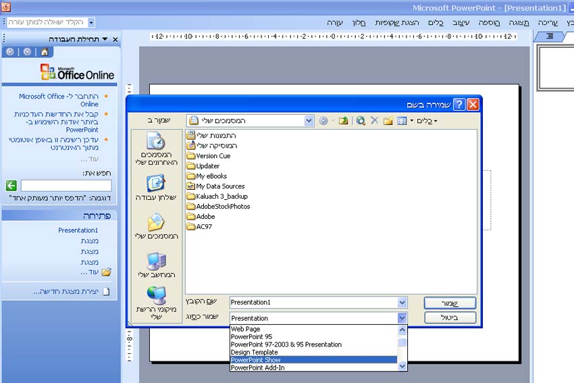
Task: Expand the Save in location dropdown
Action: pyautogui.click(x=309, y=120)
